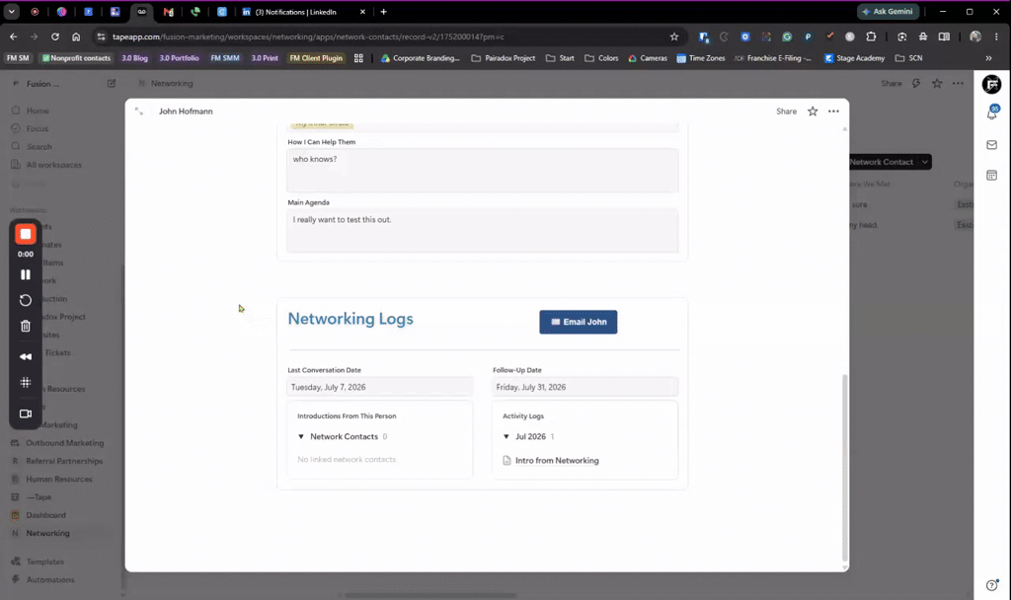Click the How I Can Help Them text box
Screen dimensions: 1011x600
click(x=482, y=170)
